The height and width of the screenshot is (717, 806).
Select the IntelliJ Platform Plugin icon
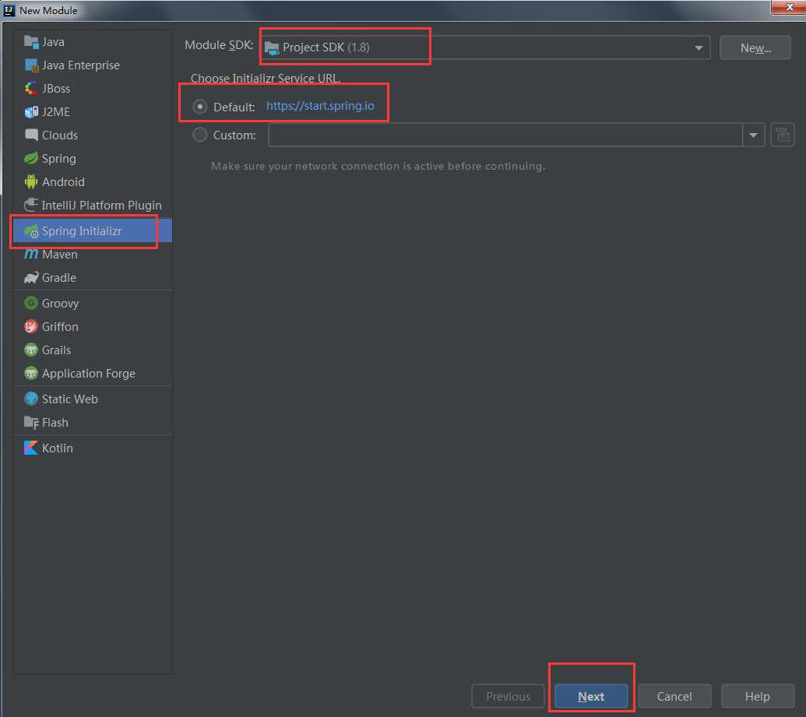(31, 205)
